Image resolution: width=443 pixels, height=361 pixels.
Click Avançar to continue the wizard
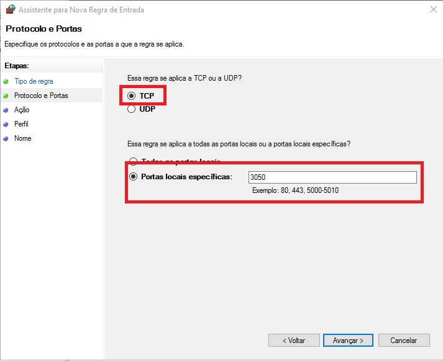click(x=348, y=341)
